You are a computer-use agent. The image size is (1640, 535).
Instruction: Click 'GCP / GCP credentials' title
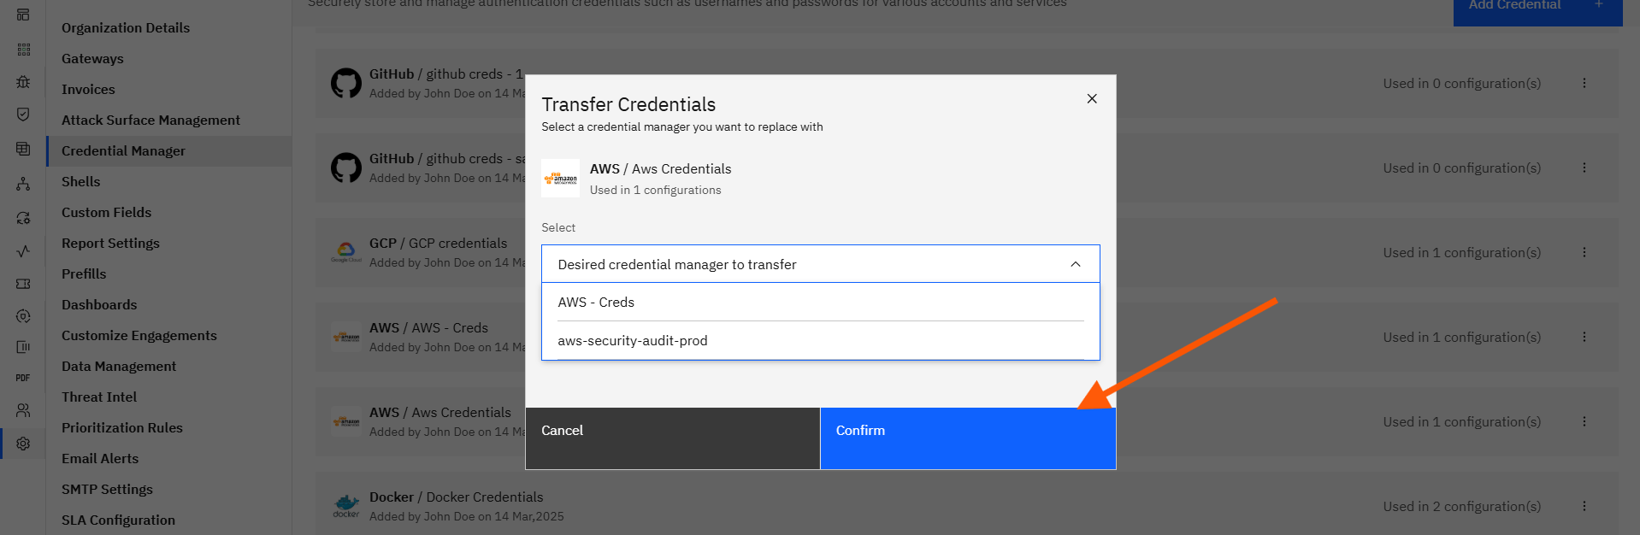coord(438,244)
